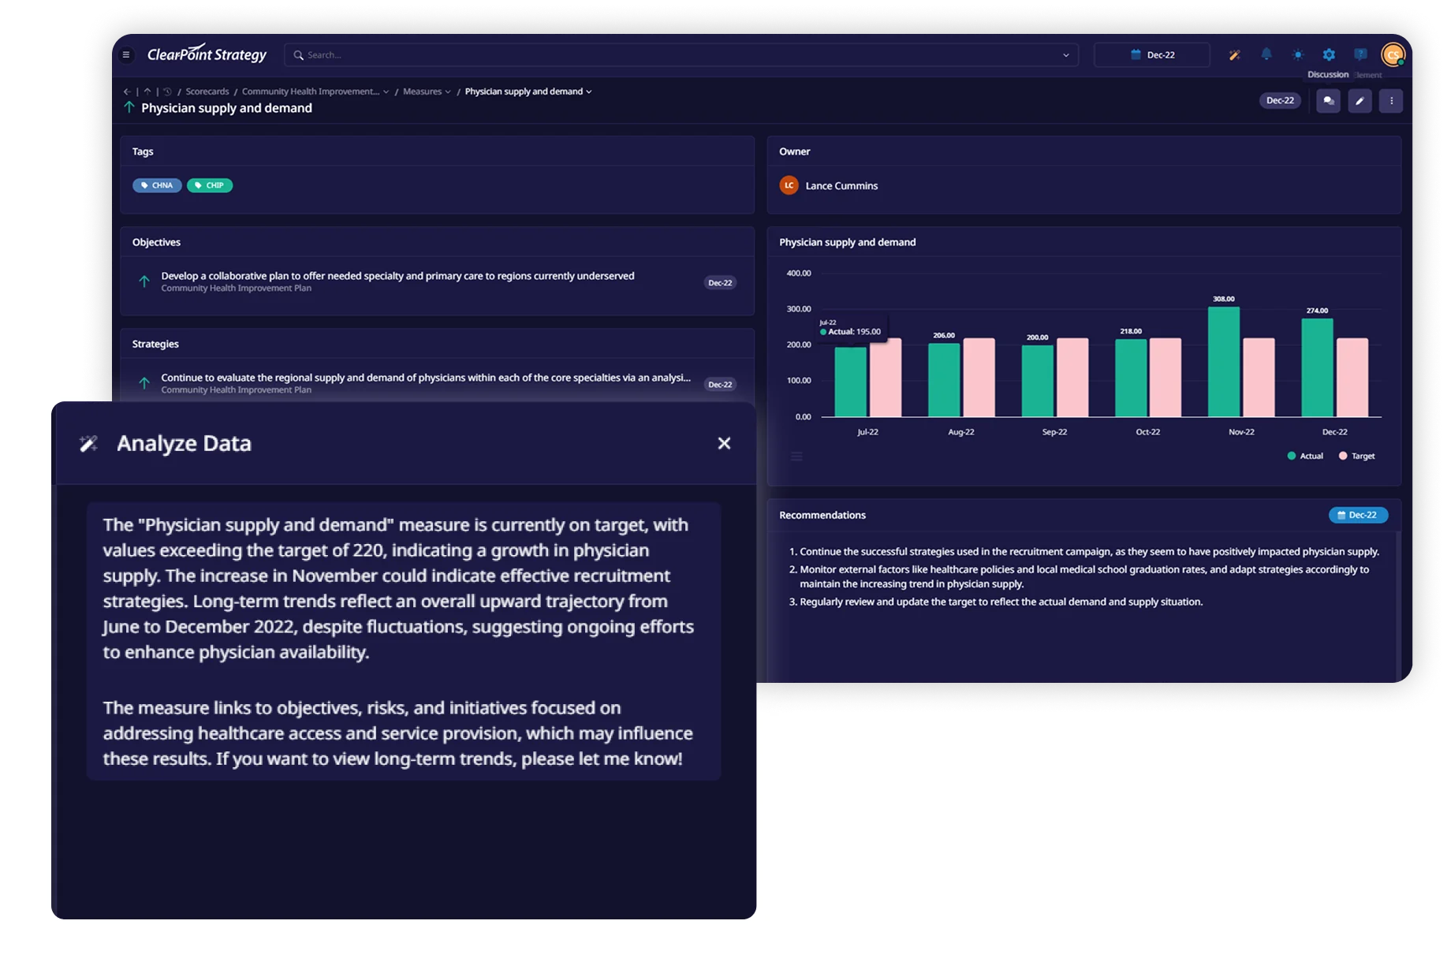Open the Discussion chat icon for this measure
This screenshot has height=973, width=1447.
click(1328, 101)
